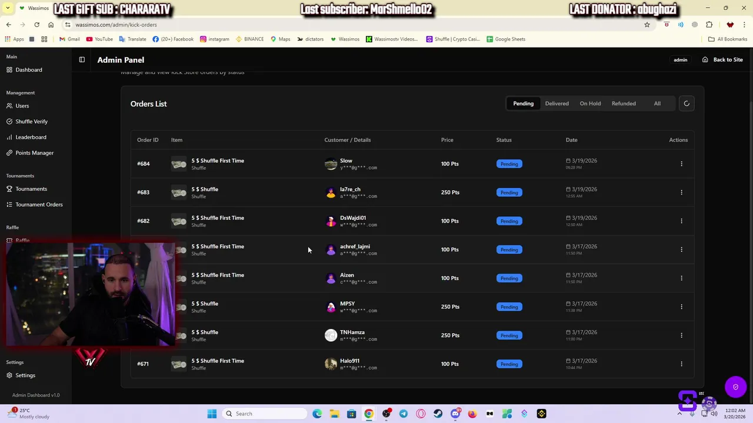This screenshot has width=753, height=423.
Task: Switch to the Pending filter tab
Action: pos(523,103)
